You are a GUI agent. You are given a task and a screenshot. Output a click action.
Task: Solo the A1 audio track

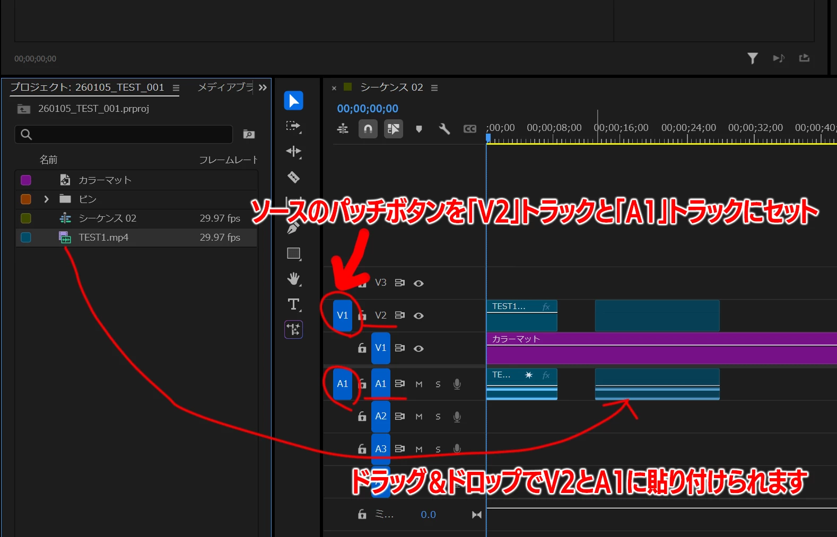438,384
